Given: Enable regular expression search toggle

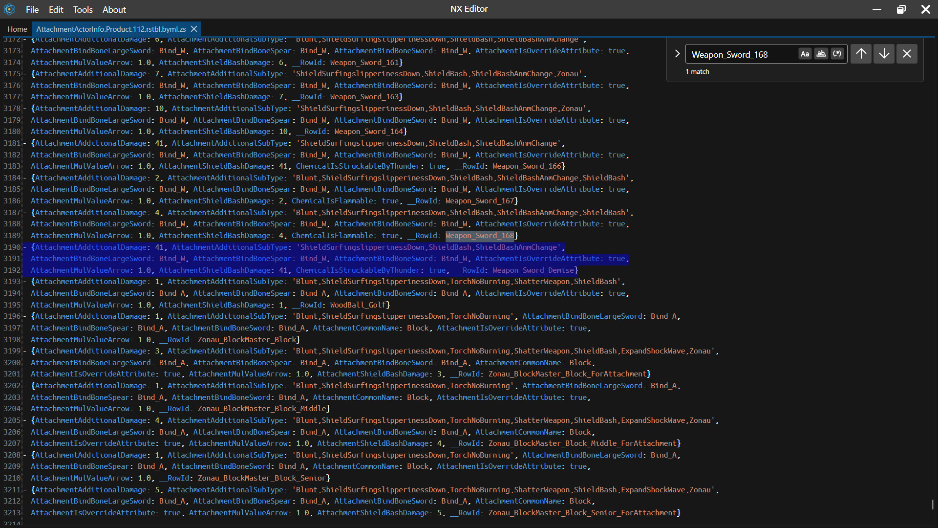Looking at the screenshot, I should tap(837, 54).
